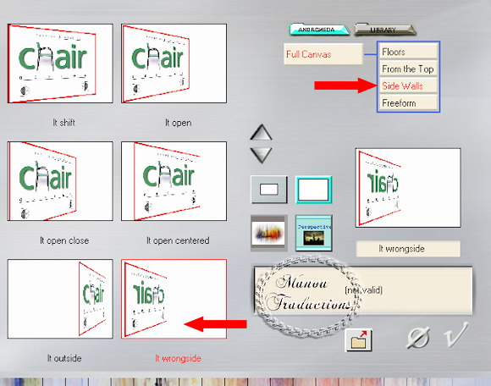491x386 pixels.
Task: Choose the 'lt wrongside' preset thumbnail
Action: pyautogui.click(x=174, y=299)
